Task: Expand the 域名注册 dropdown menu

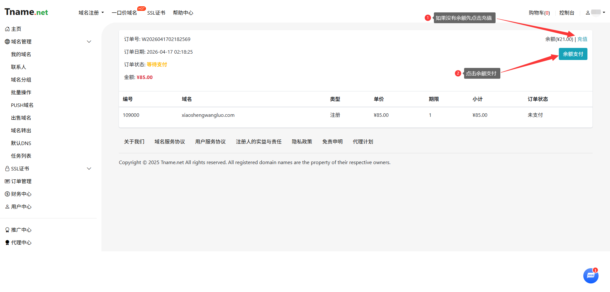Action: pos(91,13)
